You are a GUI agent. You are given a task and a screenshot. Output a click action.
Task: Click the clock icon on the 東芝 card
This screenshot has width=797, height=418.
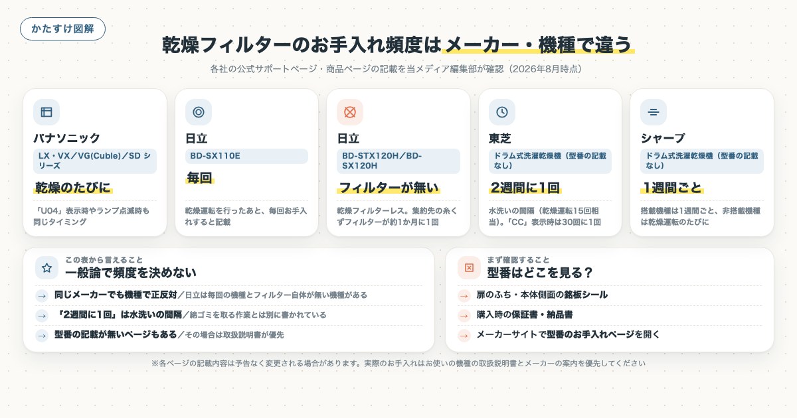(x=501, y=112)
